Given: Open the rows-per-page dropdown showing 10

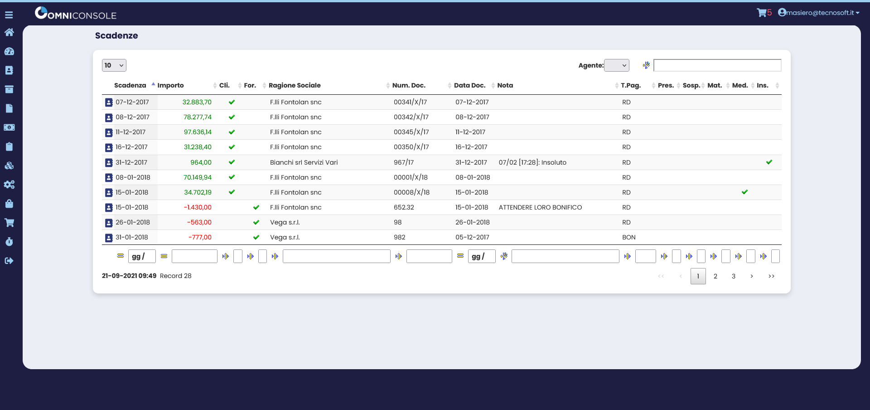Looking at the screenshot, I should pyautogui.click(x=114, y=65).
